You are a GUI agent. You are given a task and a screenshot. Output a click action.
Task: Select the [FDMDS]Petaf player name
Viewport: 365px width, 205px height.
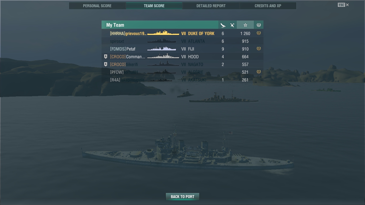tap(123, 49)
